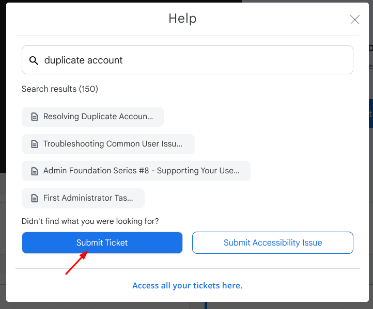
Task: Click document icon beside Troubleshooting Common User Issu...
Action: [x=35, y=144]
